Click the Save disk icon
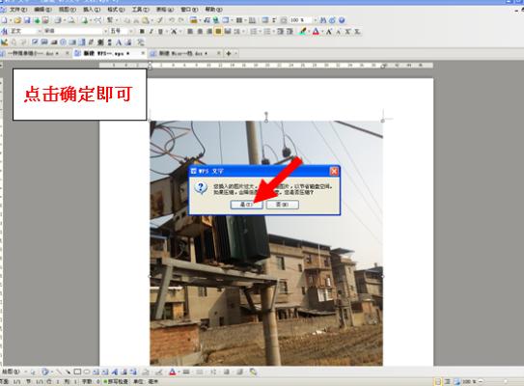Viewport: 524px width, 386px height. (x=27, y=20)
